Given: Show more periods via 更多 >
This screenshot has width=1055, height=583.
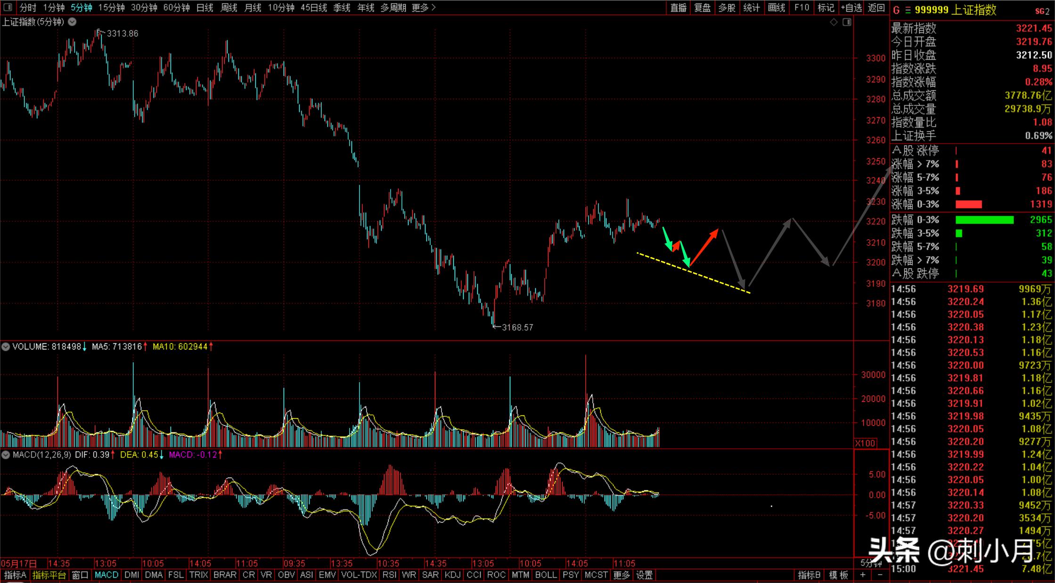Looking at the screenshot, I should point(423,8).
